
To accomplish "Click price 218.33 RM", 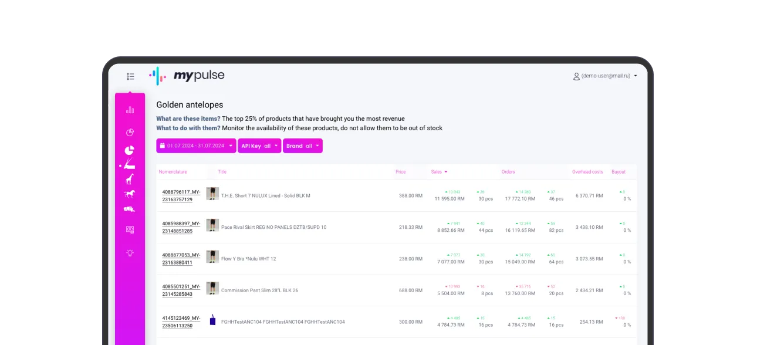I will (x=410, y=227).
